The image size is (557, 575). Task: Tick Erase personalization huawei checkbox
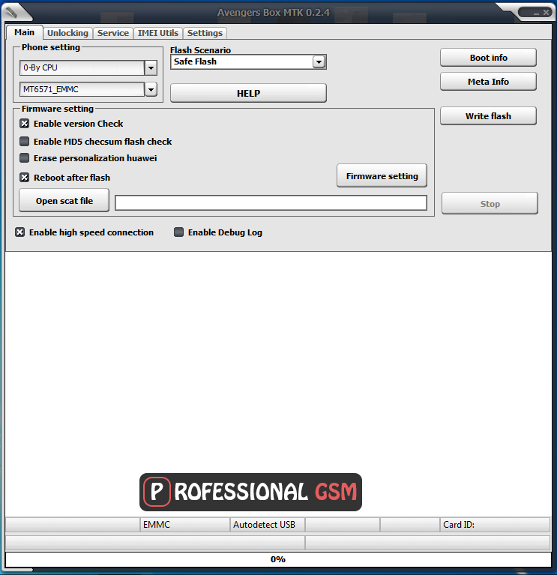click(24, 158)
